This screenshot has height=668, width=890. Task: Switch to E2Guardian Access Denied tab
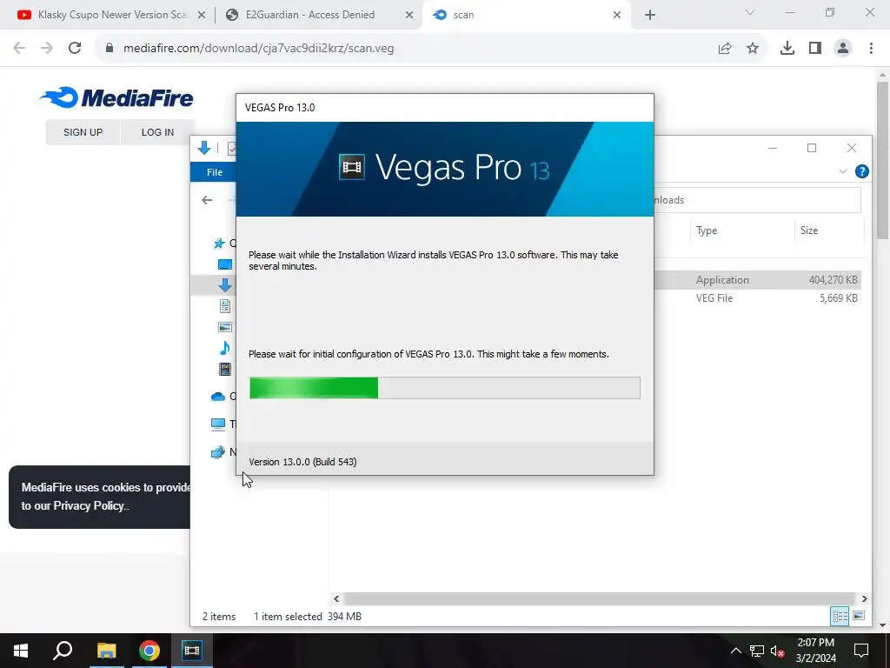309,15
